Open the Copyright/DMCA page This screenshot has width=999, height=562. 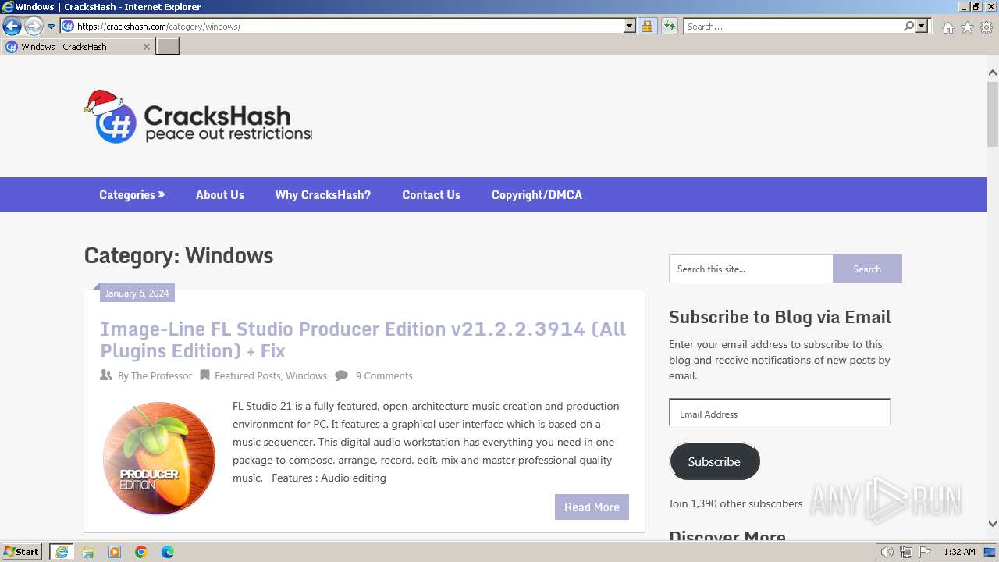pyautogui.click(x=537, y=195)
